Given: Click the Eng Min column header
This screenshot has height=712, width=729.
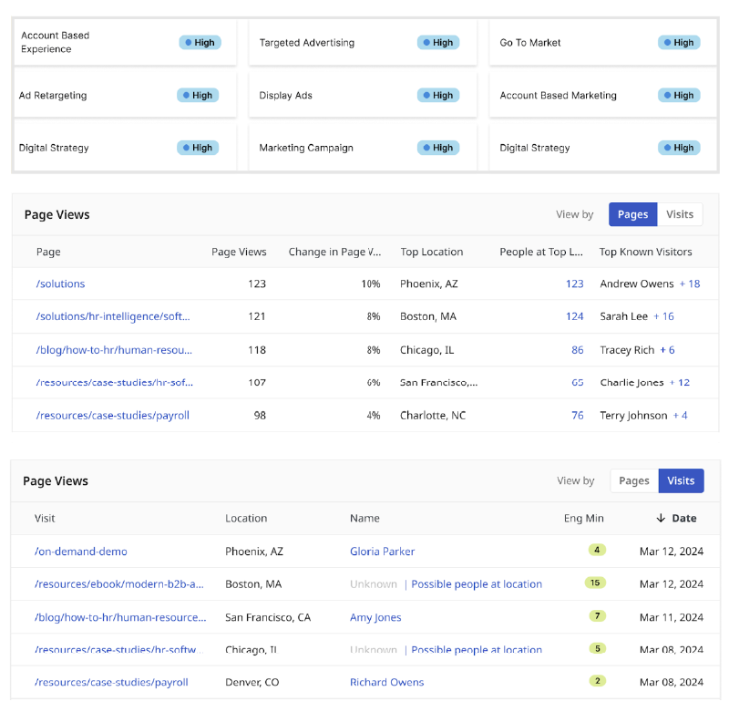Looking at the screenshot, I should point(583,519).
